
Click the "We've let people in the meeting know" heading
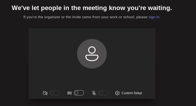pyautogui.click(x=92, y=8)
